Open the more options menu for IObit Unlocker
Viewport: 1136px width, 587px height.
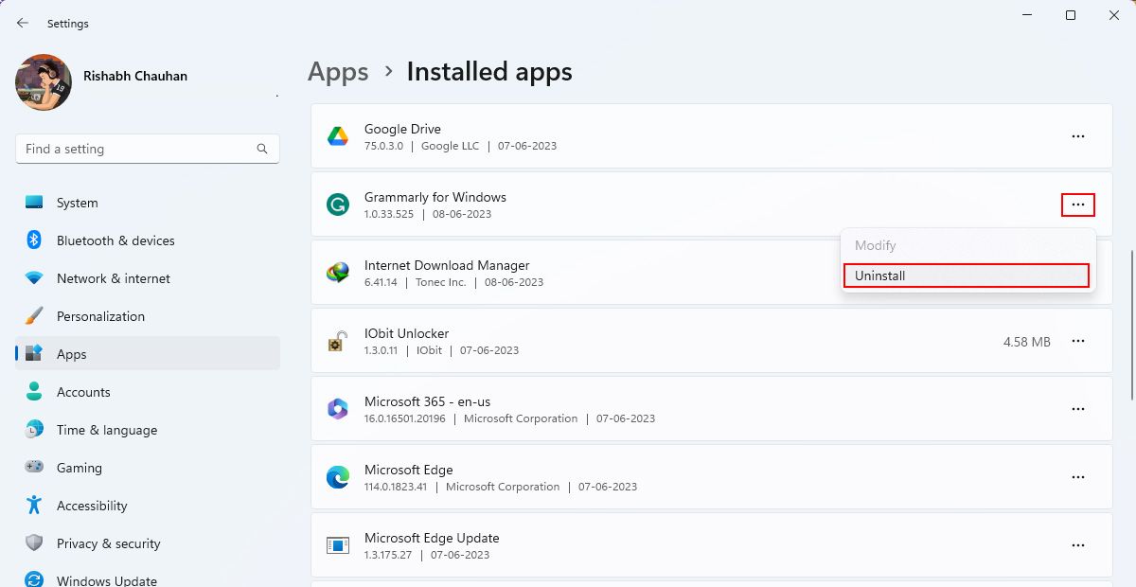[1078, 341]
